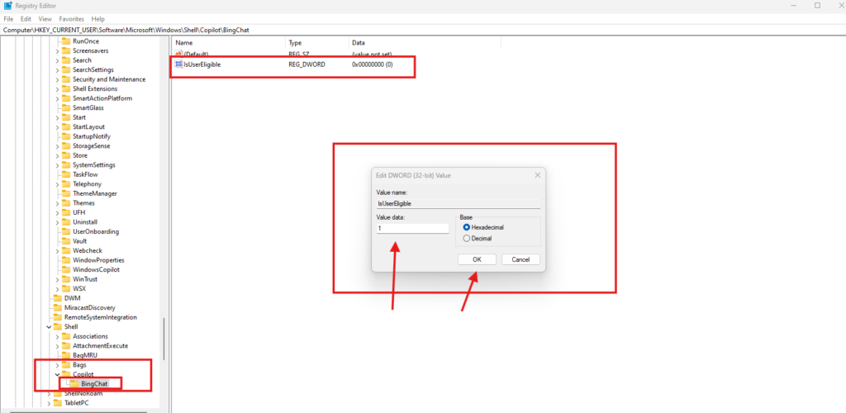Viewport: 846px width, 413px height.
Task: Open the Edit menu
Action: (26, 19)
